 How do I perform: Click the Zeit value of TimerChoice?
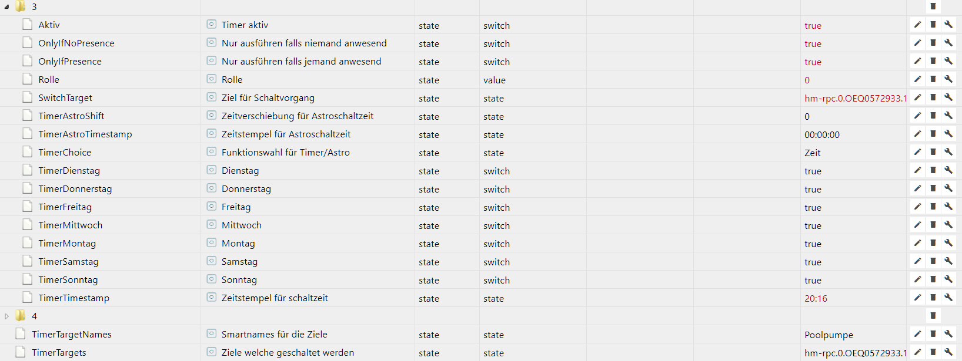coord(812,153)
